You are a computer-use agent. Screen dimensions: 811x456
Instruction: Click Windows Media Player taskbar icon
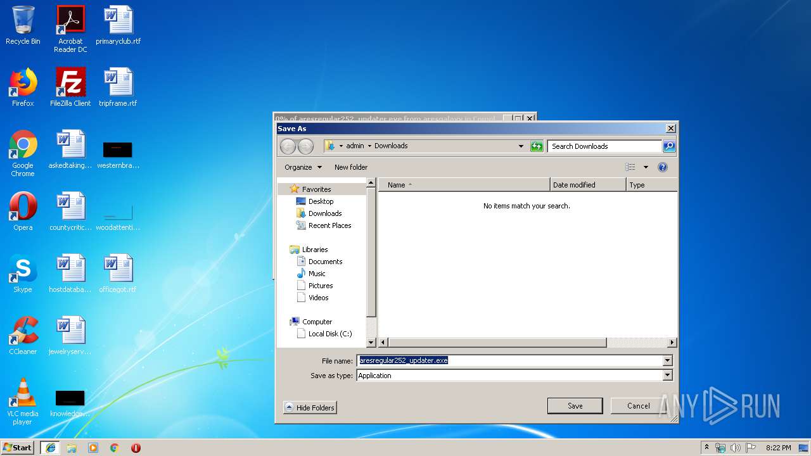click(x=93, y=448)
